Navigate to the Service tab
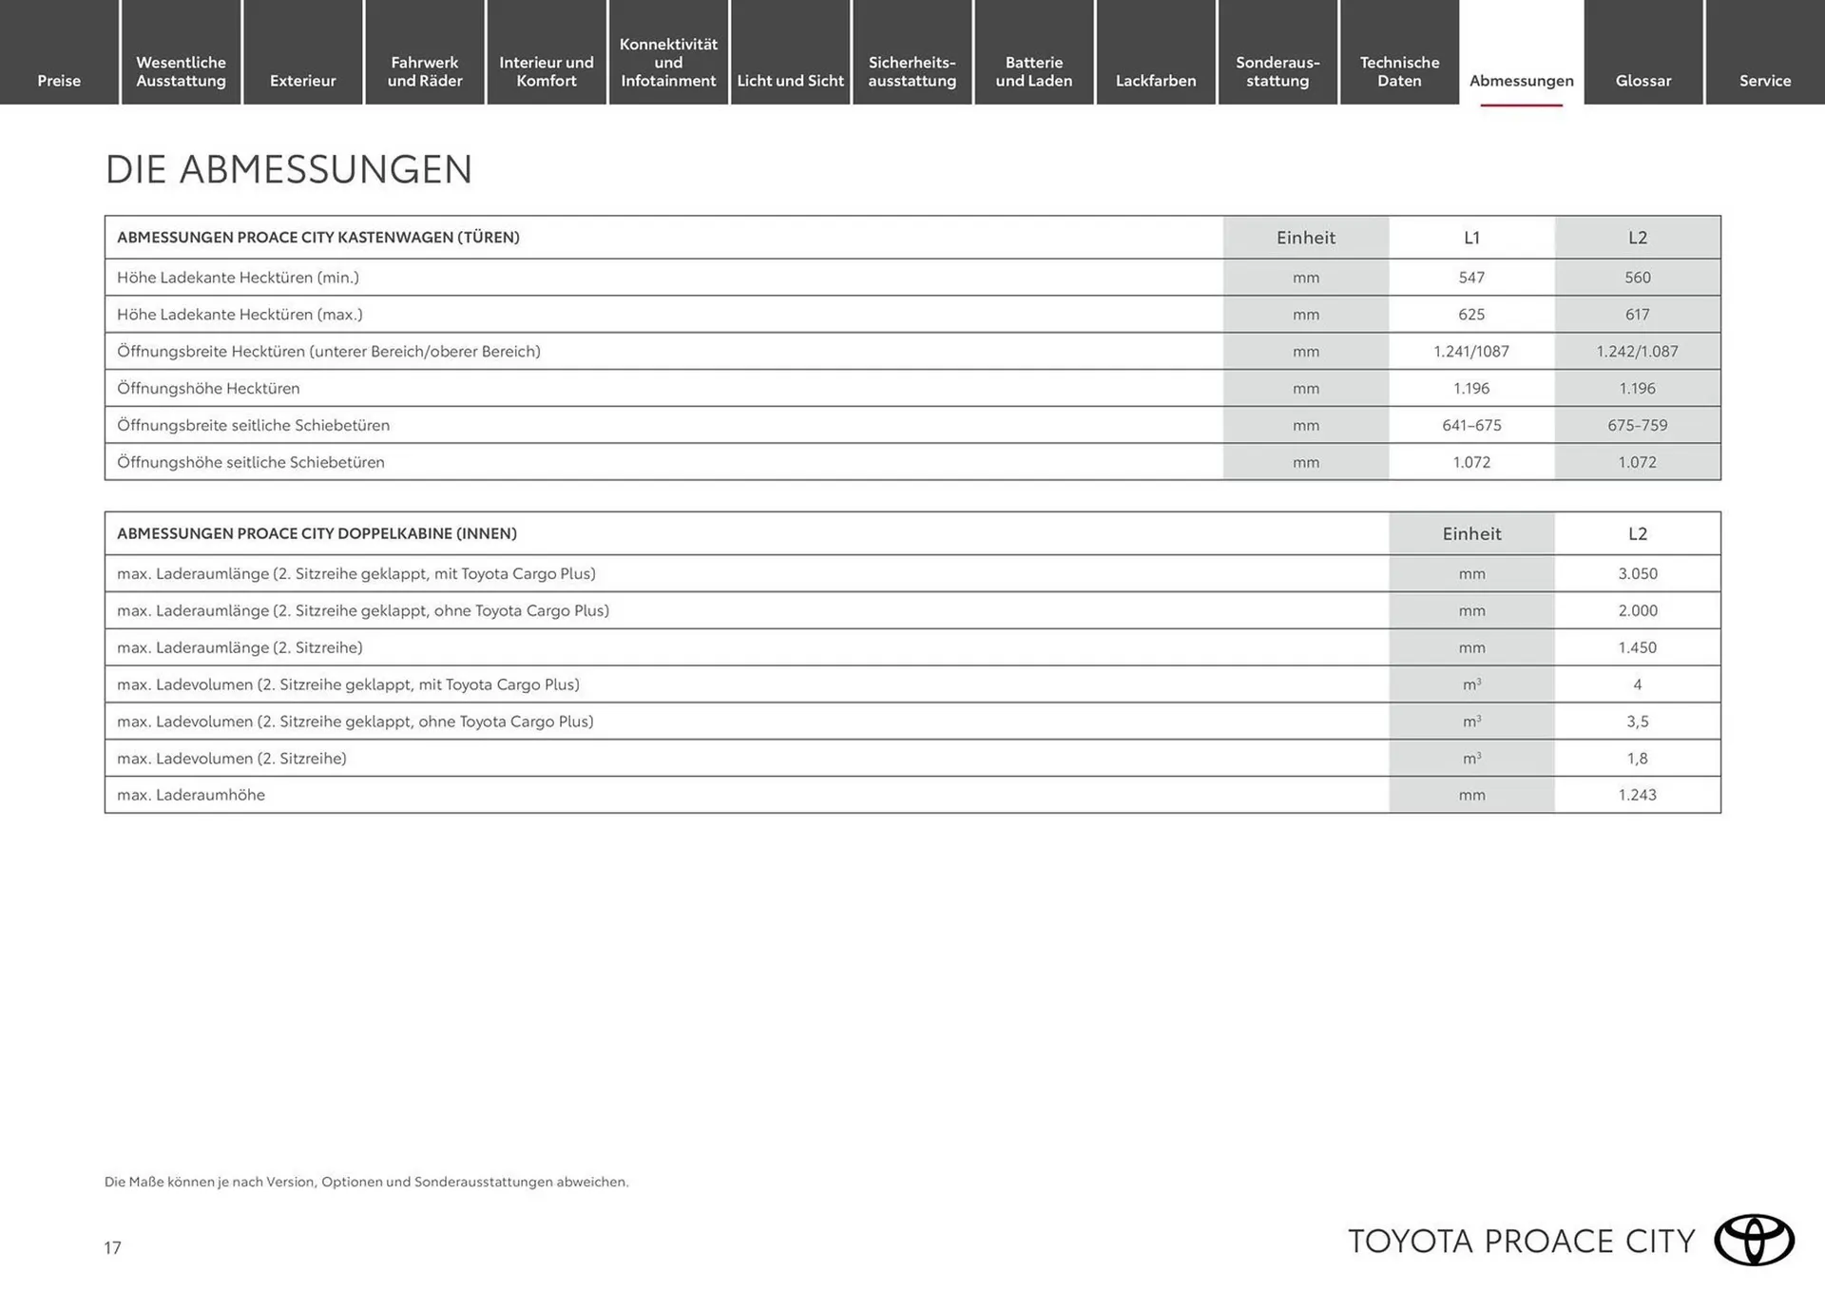 point(1764,80)
